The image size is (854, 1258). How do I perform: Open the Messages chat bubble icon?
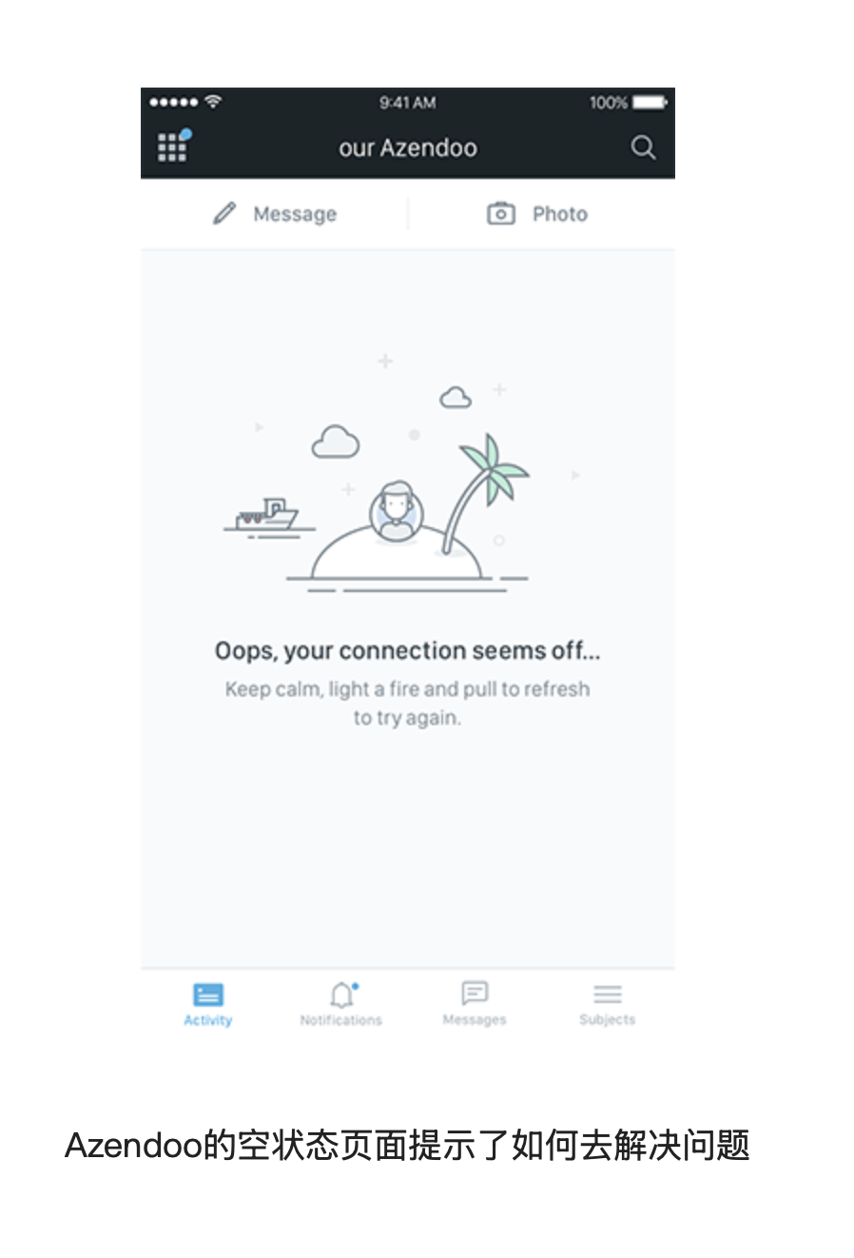click(475, 993)
